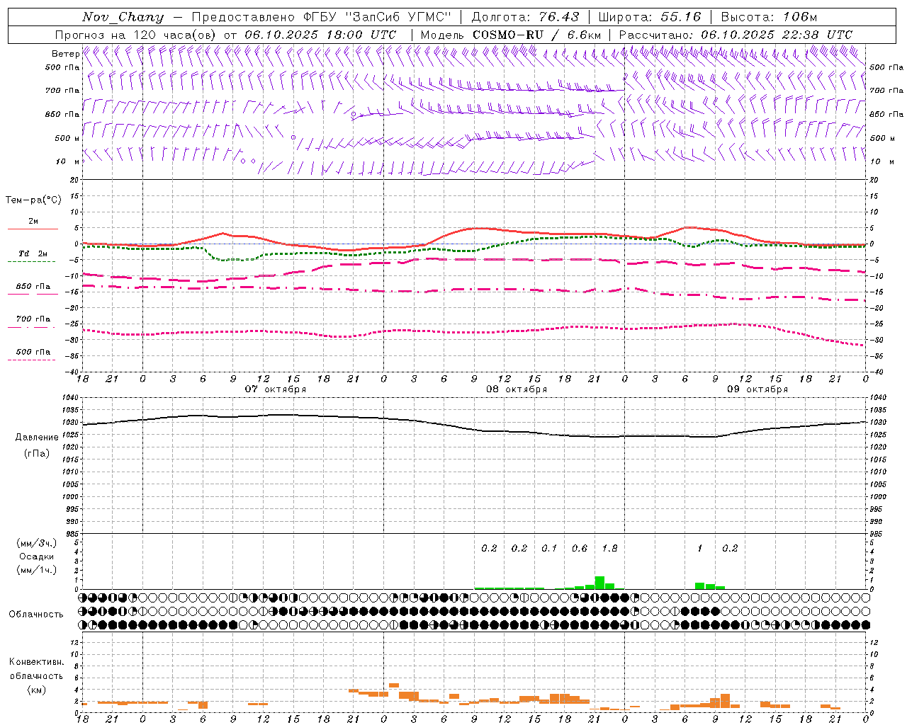
Task: Select the Осадки panel label
Action: tap(37, 556)
